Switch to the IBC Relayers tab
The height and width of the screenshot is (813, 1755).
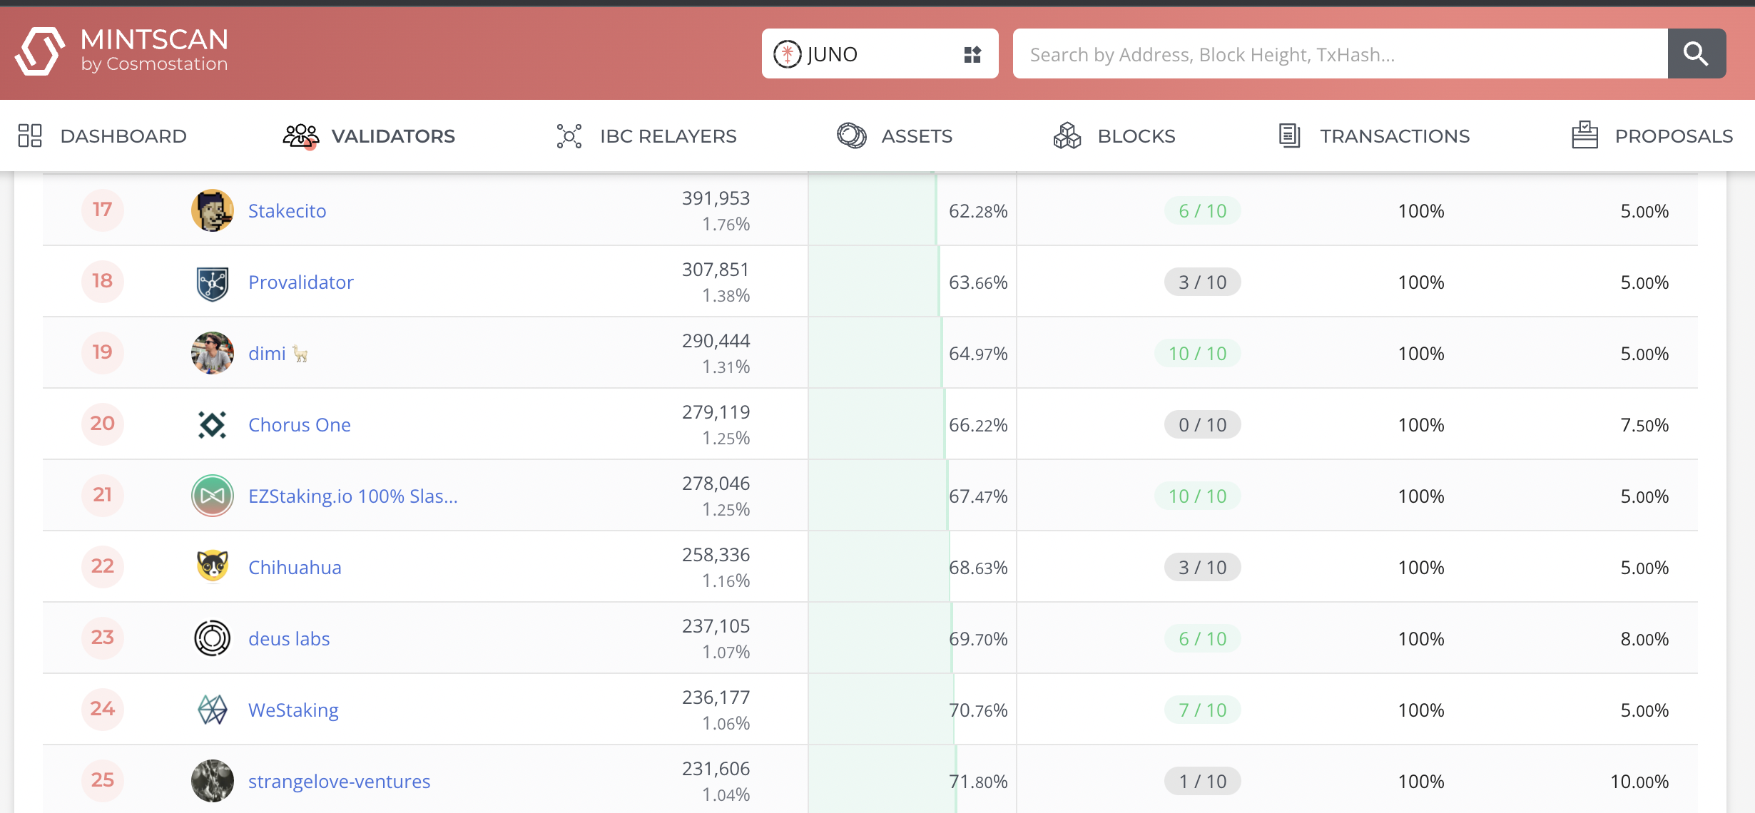pos(646,135)
